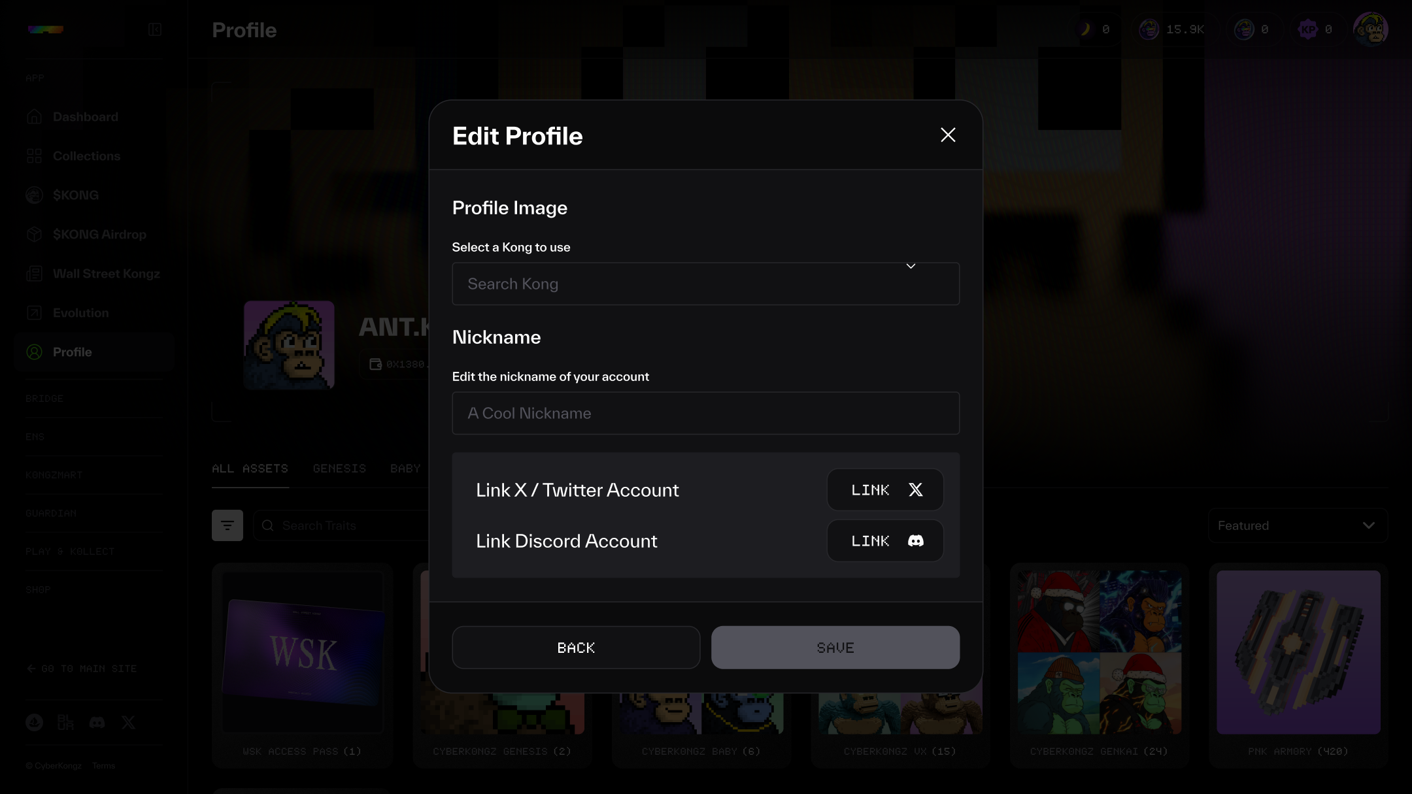
Task: Collapse the sidebar panel icon
Action: (x=155, y=29)
